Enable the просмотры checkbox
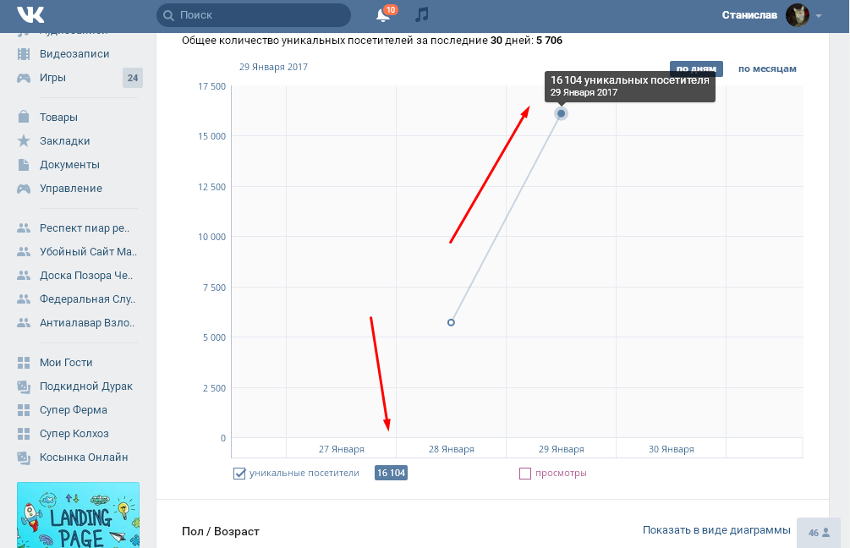This screenshot has width=850, height=548. coord(524,474)
